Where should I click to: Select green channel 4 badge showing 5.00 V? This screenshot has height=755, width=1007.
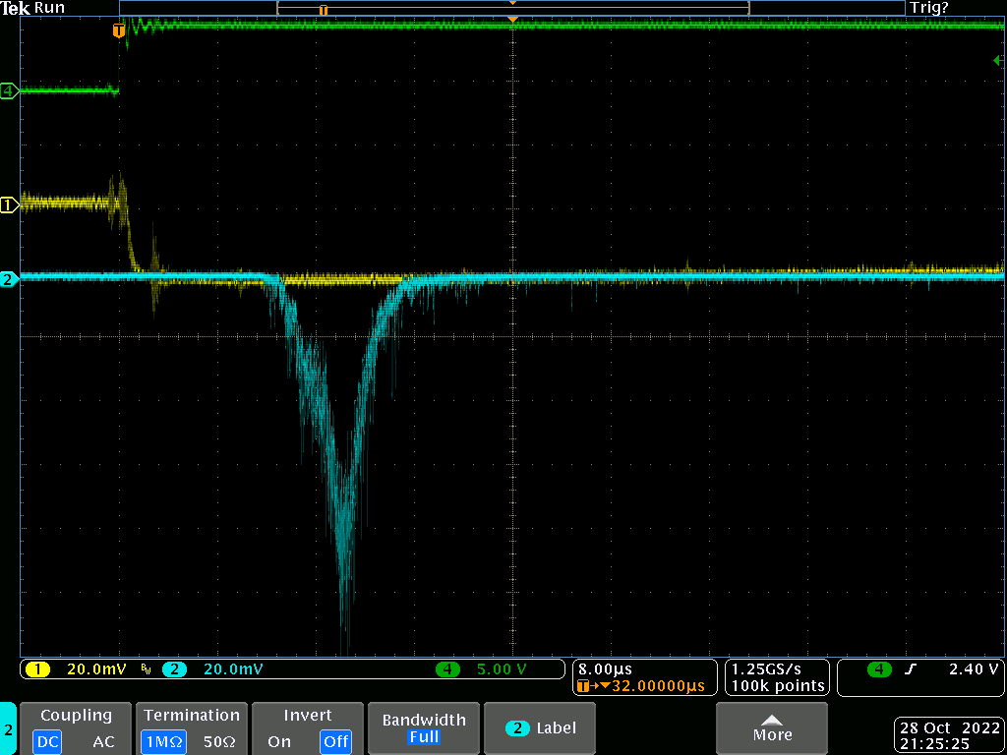pos(447,669)
